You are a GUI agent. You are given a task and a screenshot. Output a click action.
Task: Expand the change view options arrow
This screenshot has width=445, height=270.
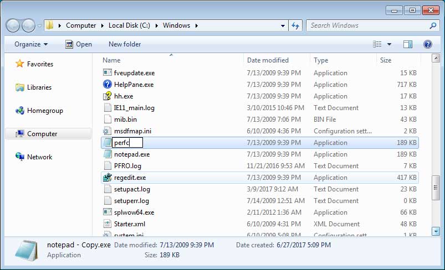[x=389, y=44]
